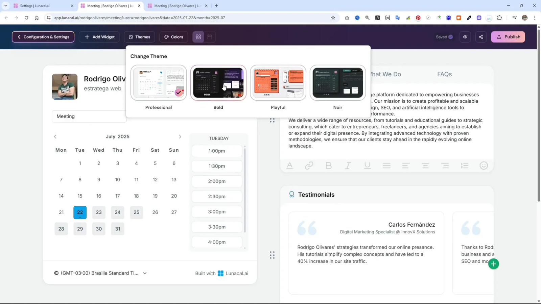Go to previous month with left arrow

click(55, 136)
